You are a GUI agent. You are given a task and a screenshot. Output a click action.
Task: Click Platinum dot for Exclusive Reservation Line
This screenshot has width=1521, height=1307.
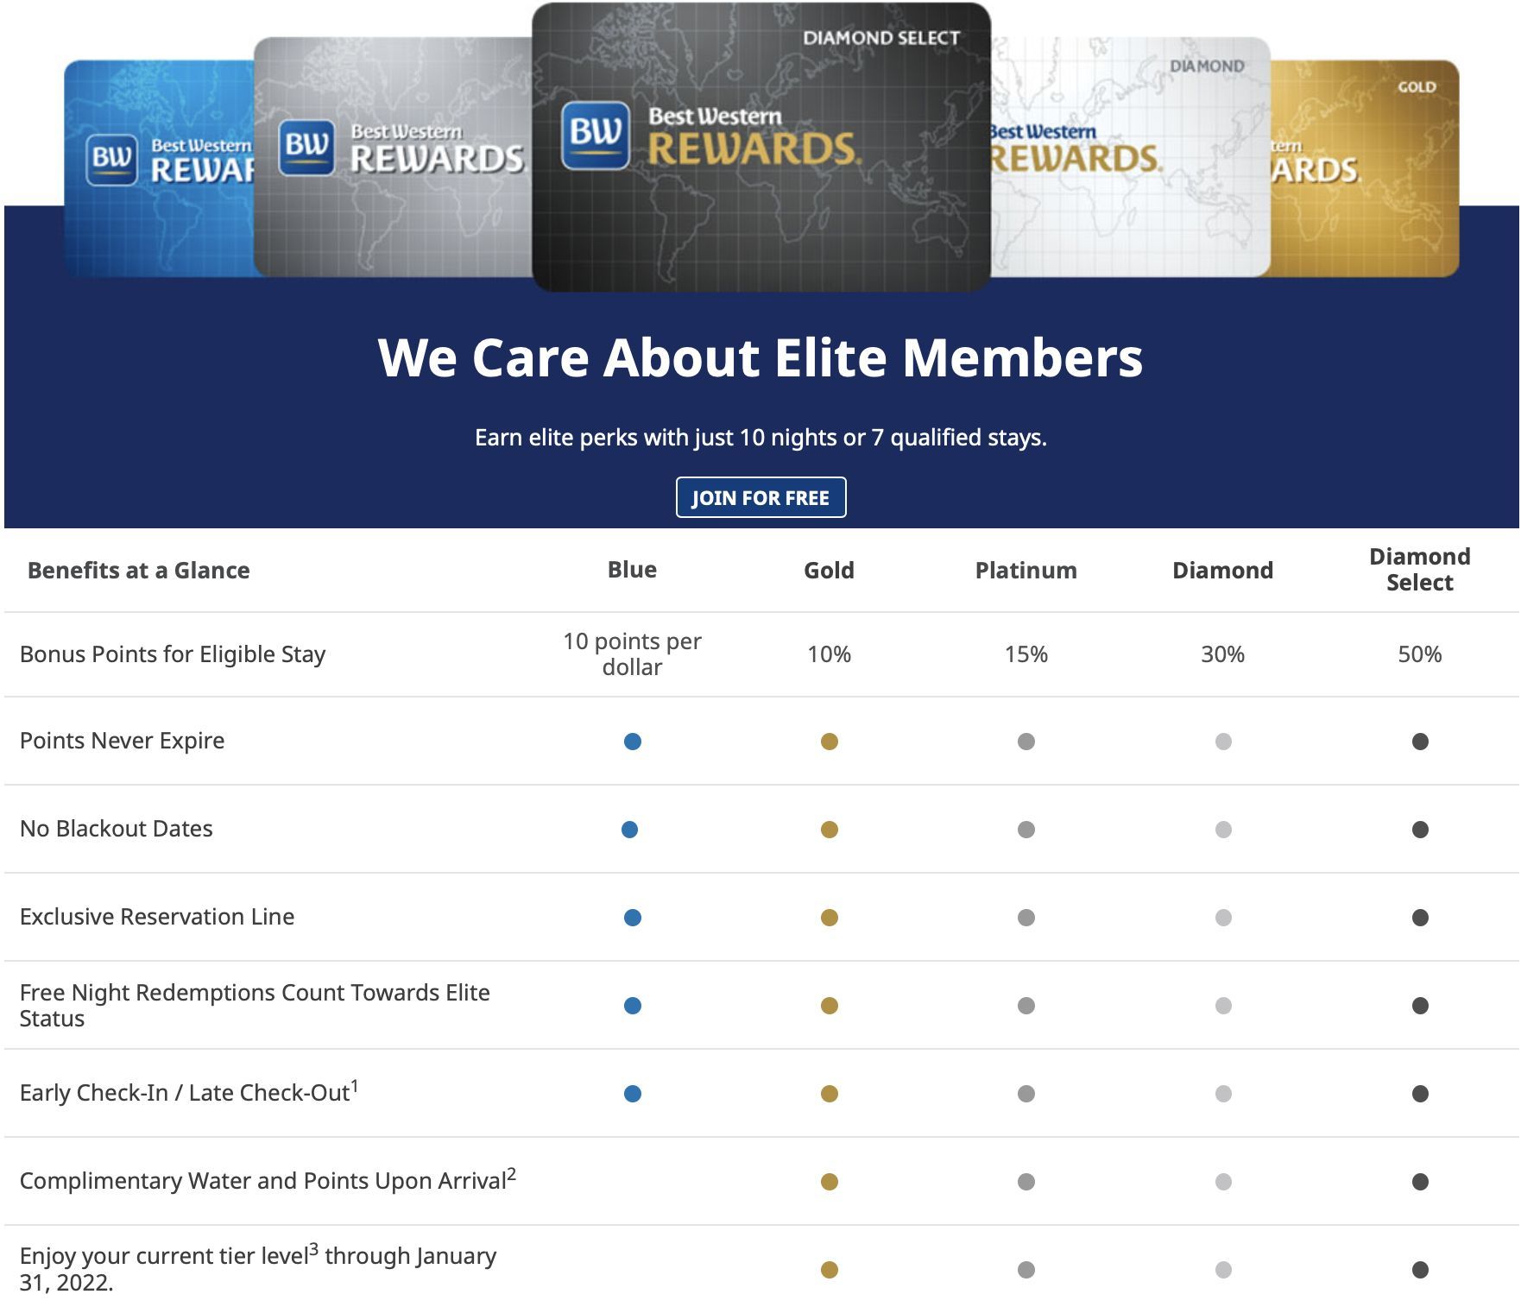(x=1026, y=918)
